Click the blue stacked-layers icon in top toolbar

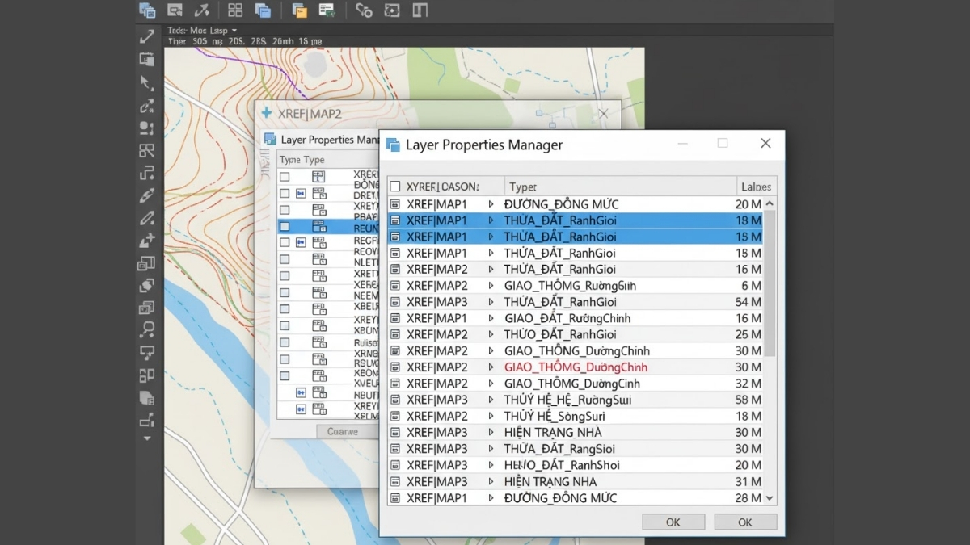(263, 10)
